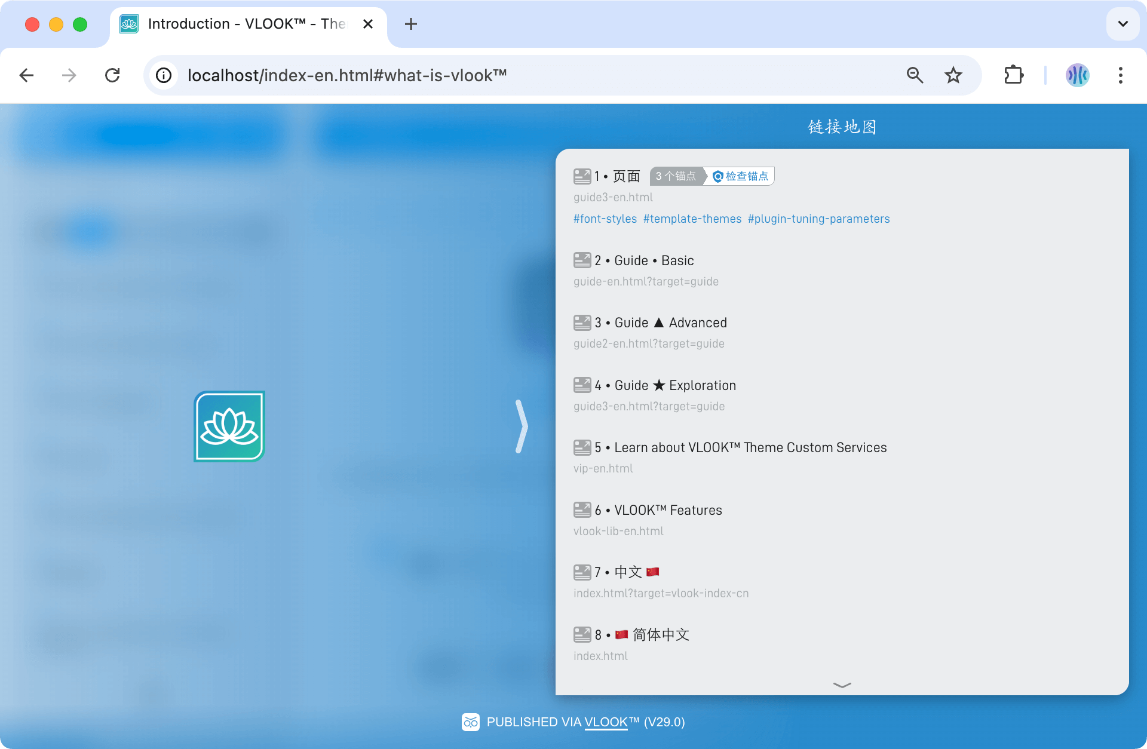
Task: Open a new browser tab
Action: coord(411,24)
